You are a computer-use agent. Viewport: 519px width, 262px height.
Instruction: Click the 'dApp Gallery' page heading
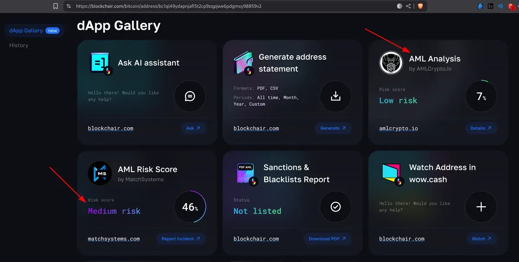[x=119, y=26]
